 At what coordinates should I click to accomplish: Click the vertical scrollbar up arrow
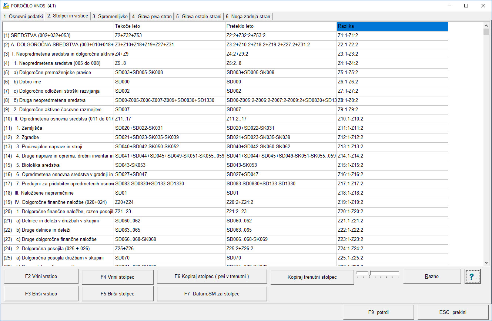point(486,26)
